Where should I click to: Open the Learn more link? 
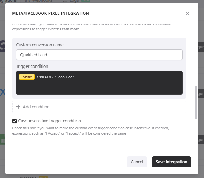click(x=69, y=29)
